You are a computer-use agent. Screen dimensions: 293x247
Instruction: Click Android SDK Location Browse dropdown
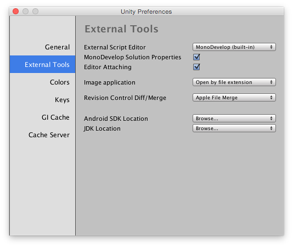(234, 119)
